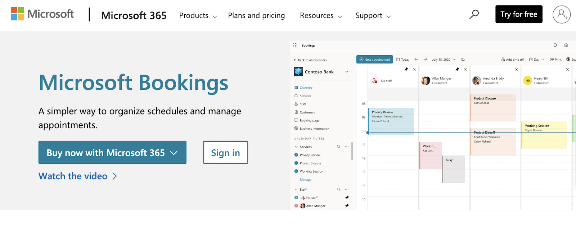The height and width of the screenshot is (228, 576).
Task: Open the Privacy Review appointment
Action: tap(391, 121)
